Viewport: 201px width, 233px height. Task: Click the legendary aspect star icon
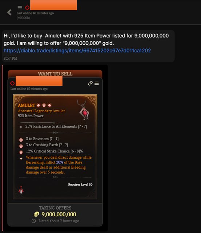(x=21, y=159)
